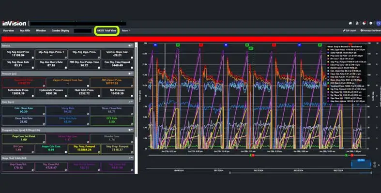
Task: Toggle checkbox on Zipper Pressure from Frac card
Action: [x=88, y=86]
